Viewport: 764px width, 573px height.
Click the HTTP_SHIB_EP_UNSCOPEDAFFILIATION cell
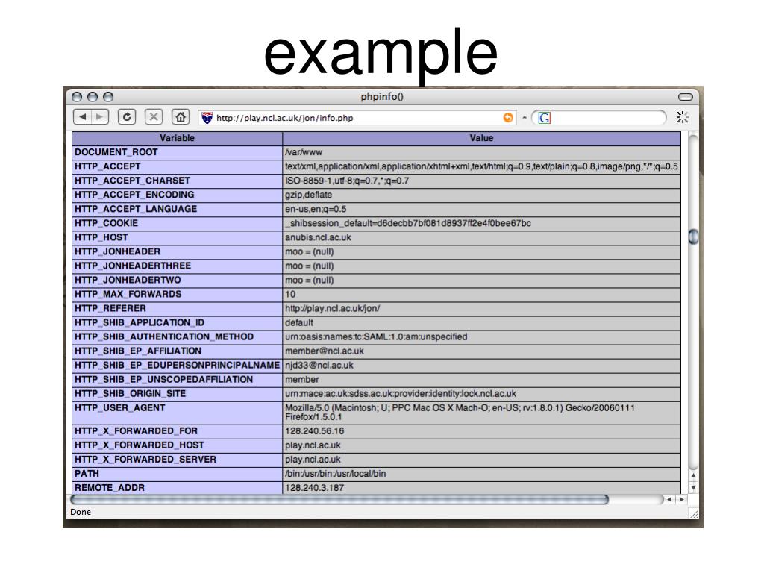177,378
